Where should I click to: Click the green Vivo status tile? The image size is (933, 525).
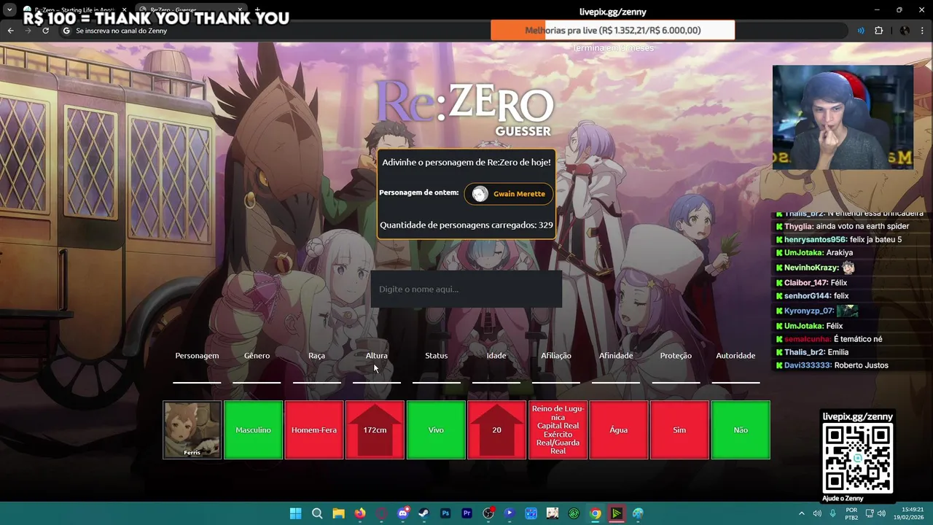pyautogui.click(x=436, y=430)
